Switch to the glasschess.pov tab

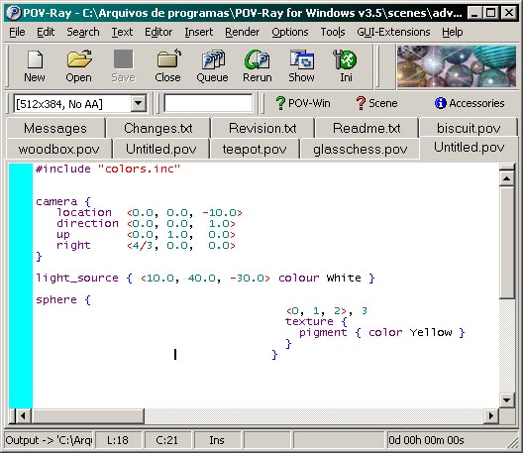click(x=361, y=149)
